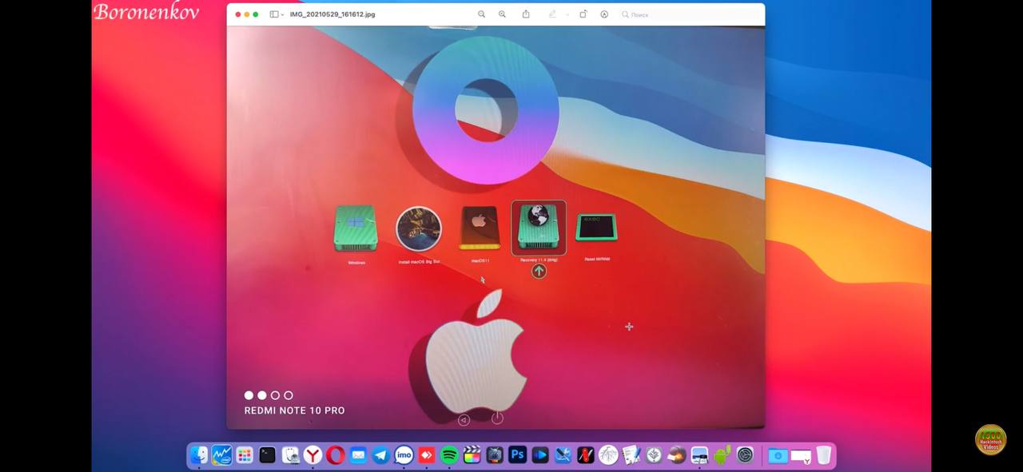This screenshot has height=472, width=1023.
Task: Open Launchpad from the Dock
Action: pos(245,455)
